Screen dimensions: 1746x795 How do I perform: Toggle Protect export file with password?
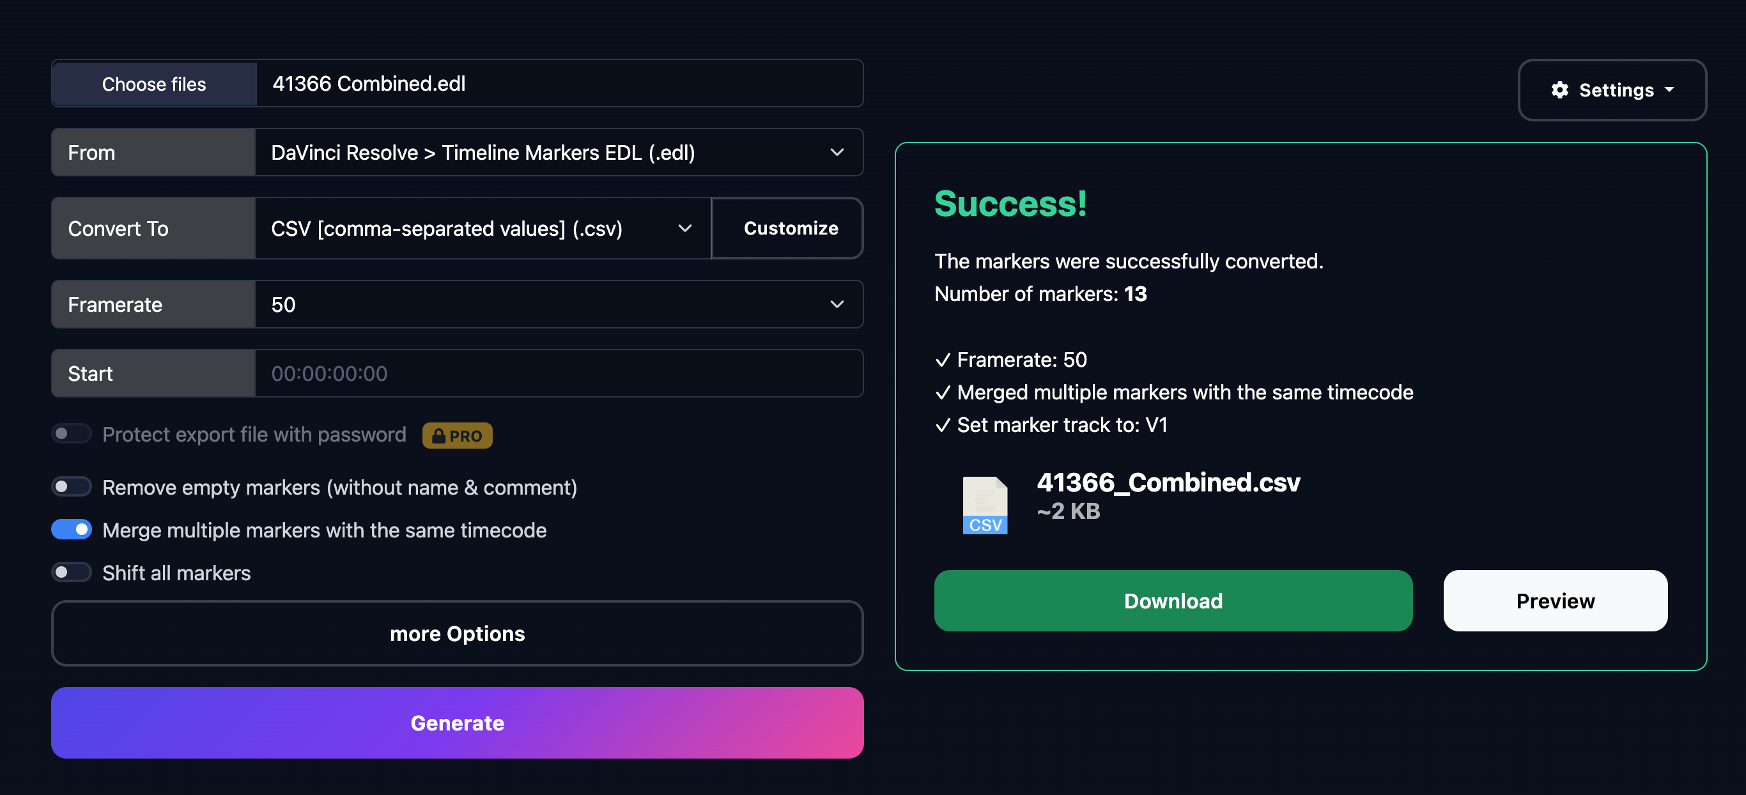point(71,433)
